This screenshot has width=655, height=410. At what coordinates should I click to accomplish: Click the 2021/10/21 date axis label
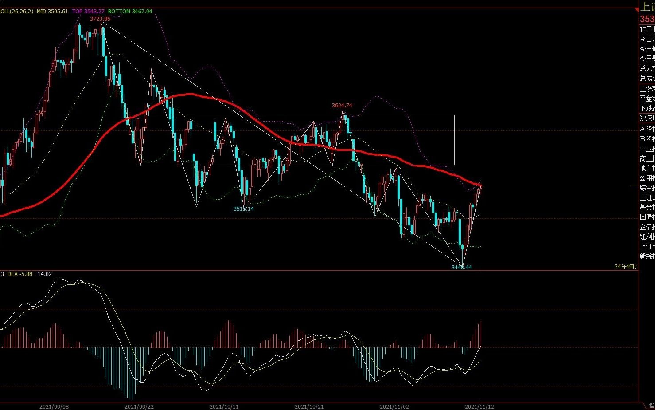point(309,406)
